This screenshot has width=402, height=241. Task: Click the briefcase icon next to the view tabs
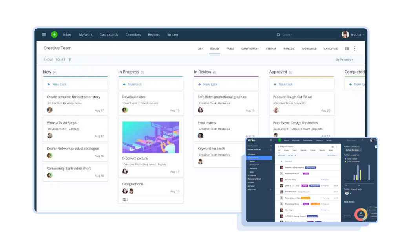347,48
